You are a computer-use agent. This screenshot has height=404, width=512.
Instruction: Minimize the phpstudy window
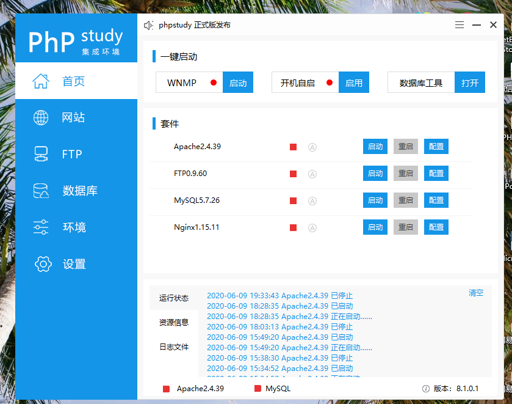(477, 25)
